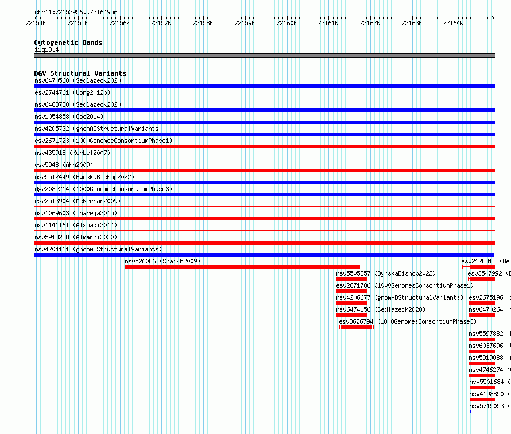
Task: Click the 72161k ruler tick
Action: coord(328,23)
